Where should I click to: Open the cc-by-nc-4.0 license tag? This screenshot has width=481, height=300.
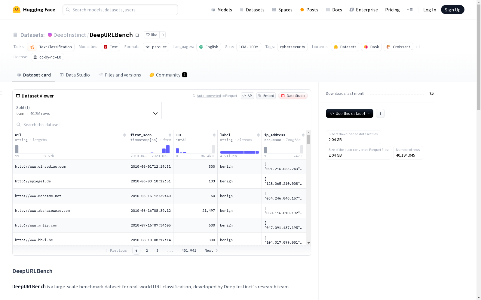click(x=47, y=57)
